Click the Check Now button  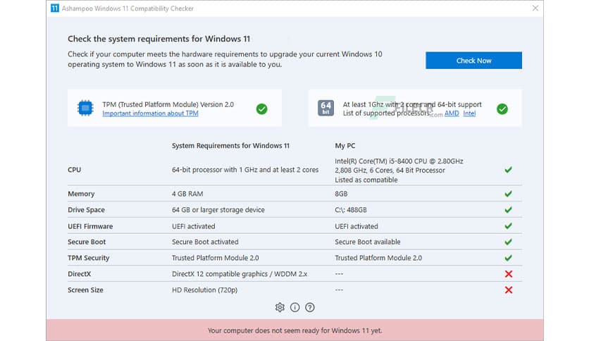click(x=473, y=61)
